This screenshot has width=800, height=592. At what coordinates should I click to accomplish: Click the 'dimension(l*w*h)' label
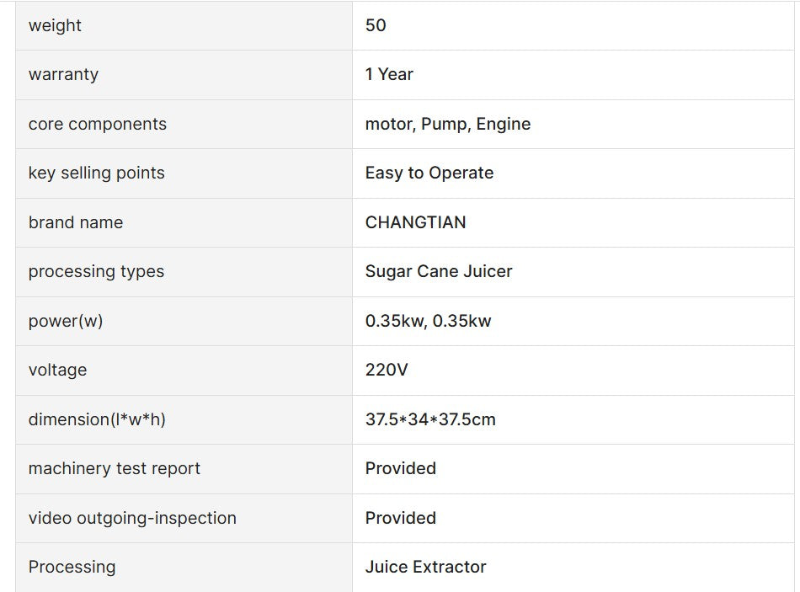(97, 419)
